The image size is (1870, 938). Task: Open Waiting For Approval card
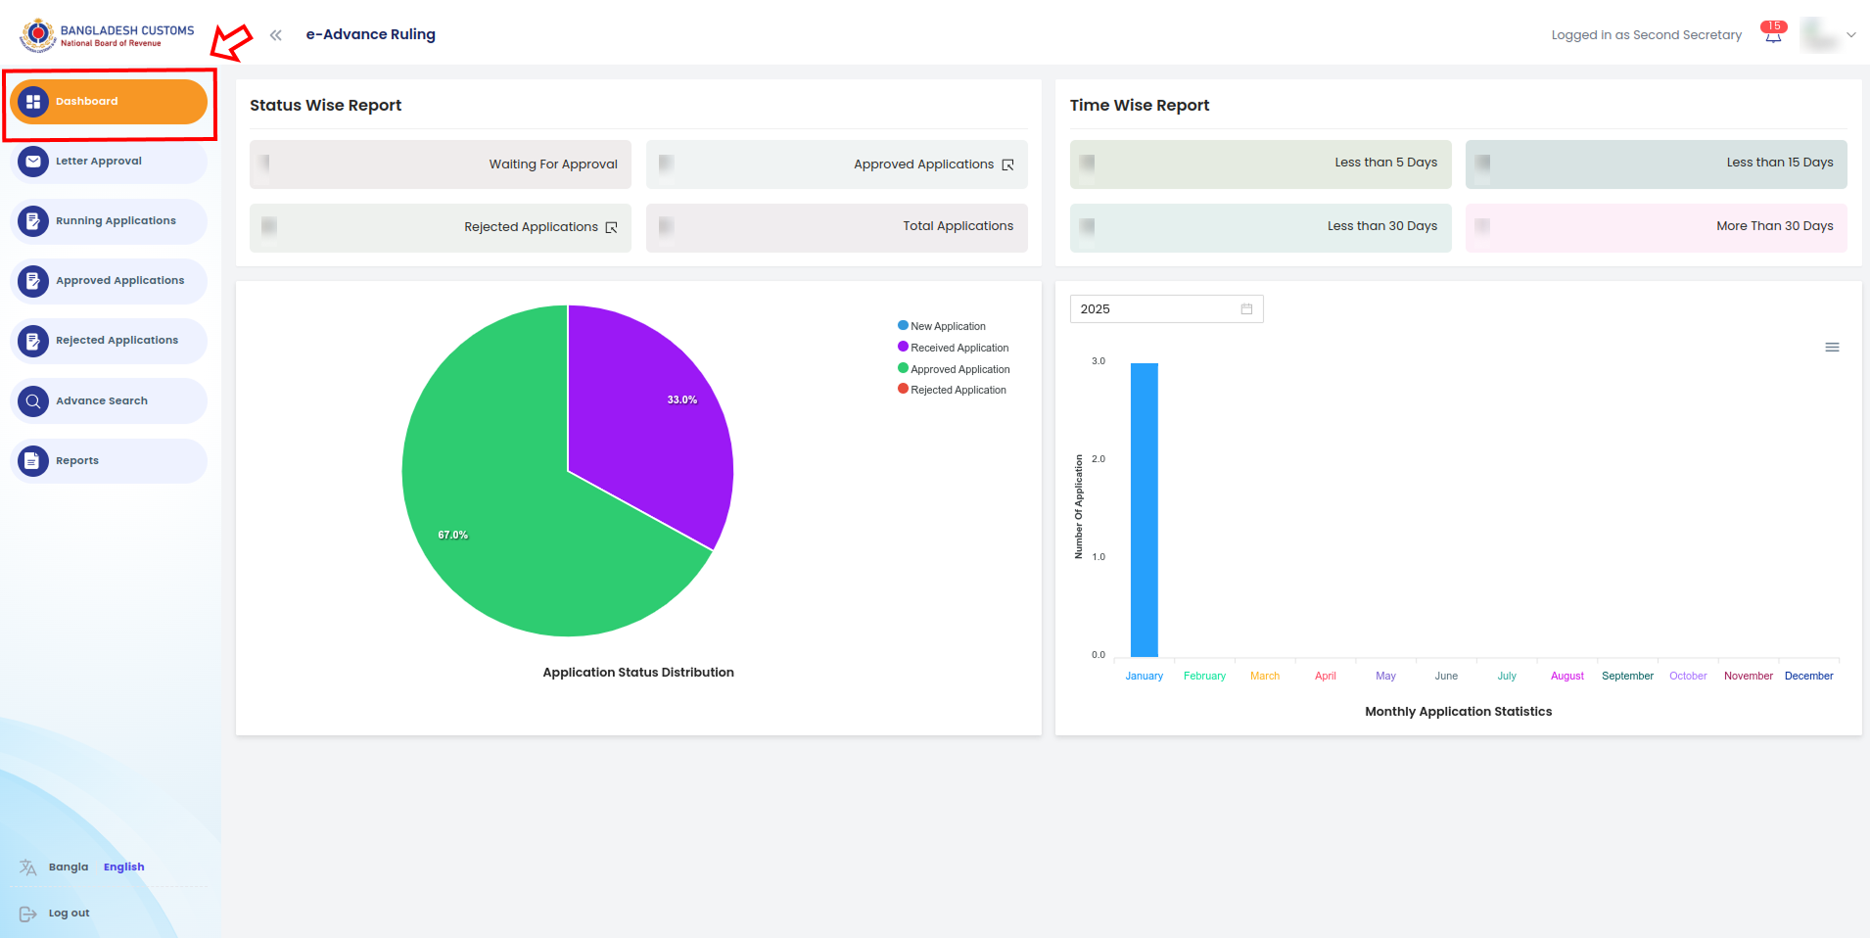pos(441,164)
